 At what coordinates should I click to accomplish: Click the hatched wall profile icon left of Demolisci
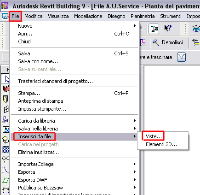(143, 42)
